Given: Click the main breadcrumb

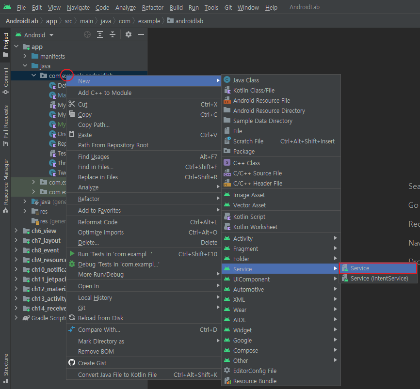Looking at the screenshot, I should tap(86, 21).
